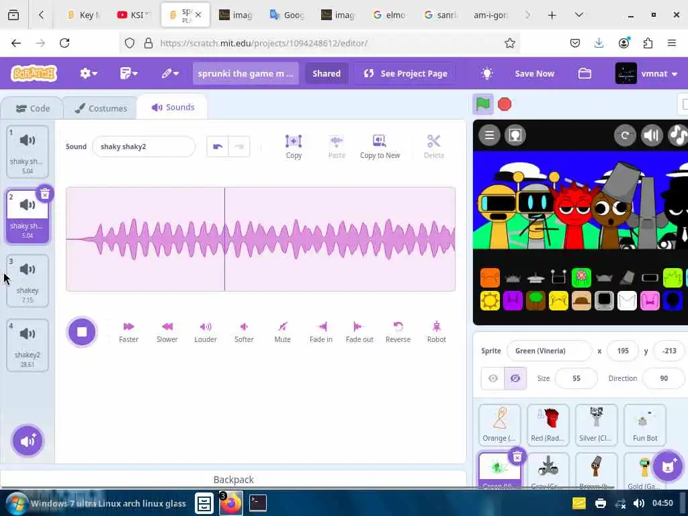Open the Windows start orb
688x516 pixels.
point(16,503)
